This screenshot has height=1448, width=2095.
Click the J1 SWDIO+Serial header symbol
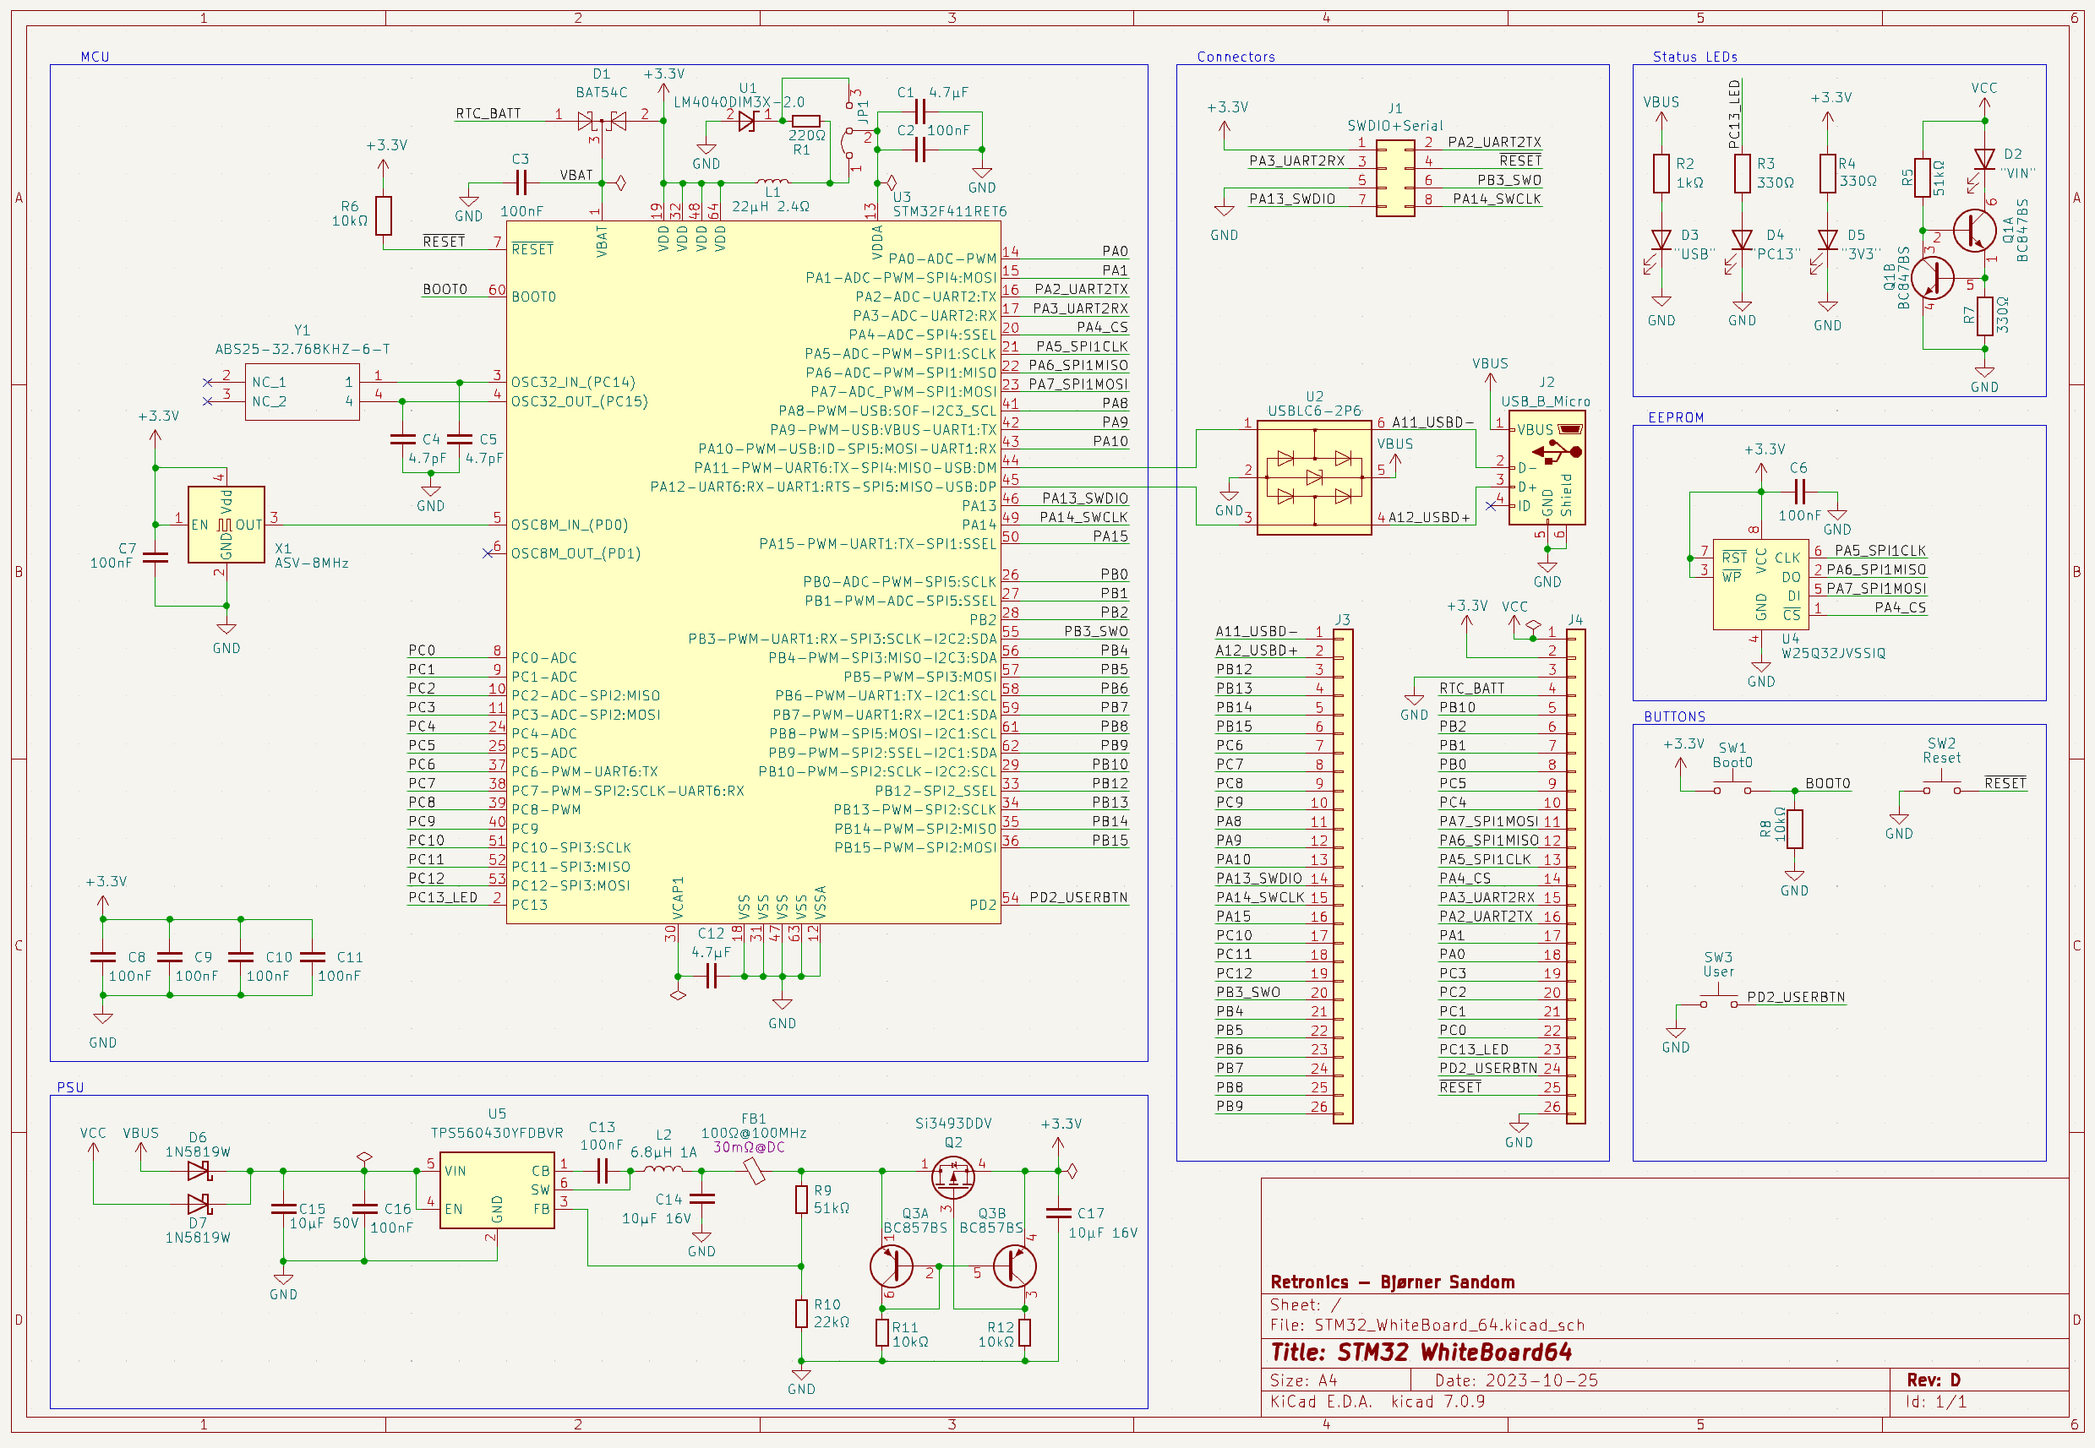click(1394, 179)
